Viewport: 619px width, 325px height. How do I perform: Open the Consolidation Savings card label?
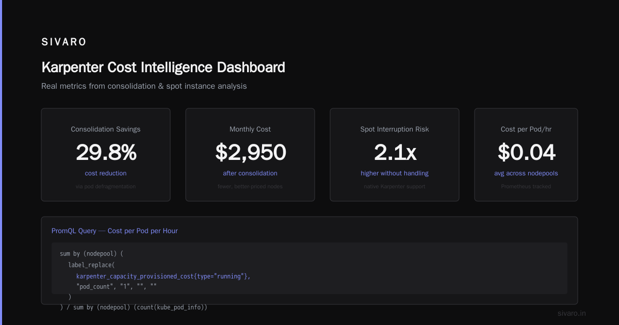[x=106, y=129]
